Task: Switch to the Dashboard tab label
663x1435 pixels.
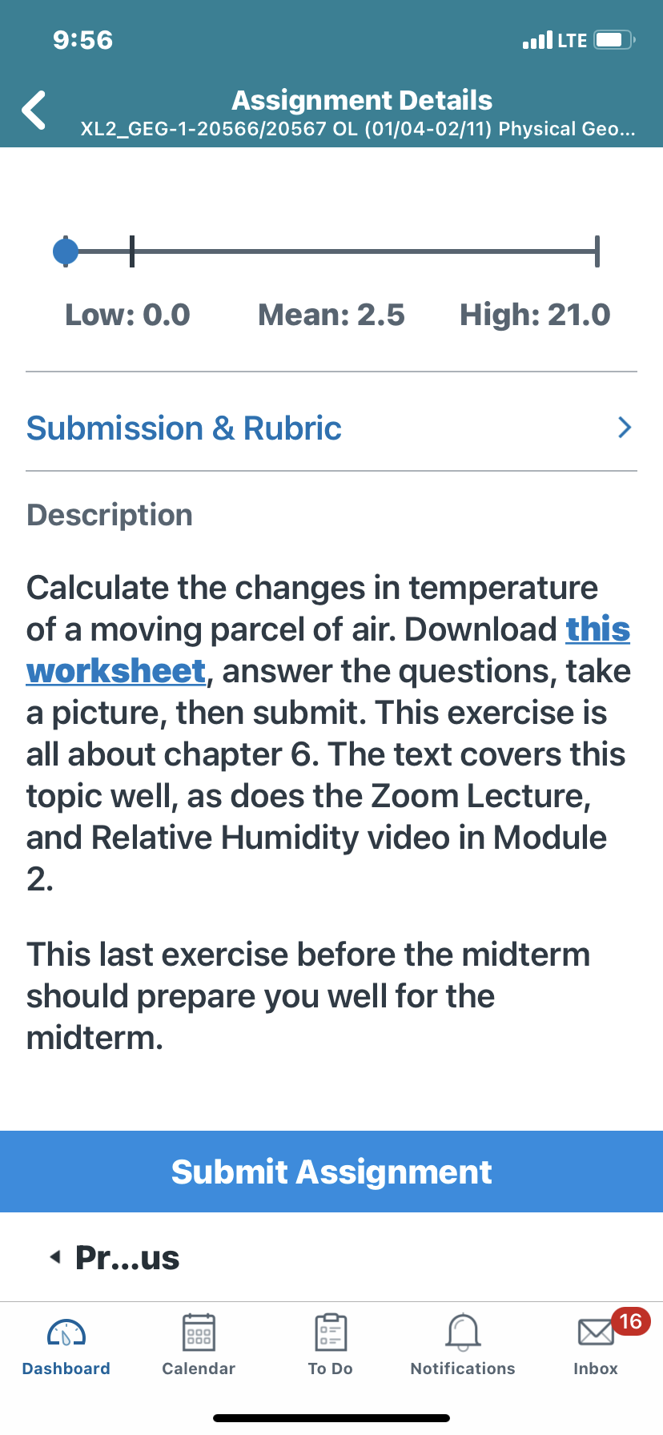Action: [66, 1369]
